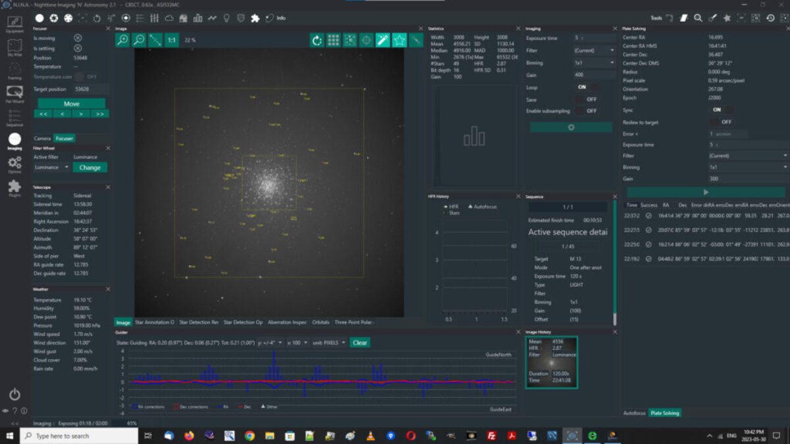Click the cloud weather panel icon
Viewport: 790px width, 444px height.
click(169, 18)
